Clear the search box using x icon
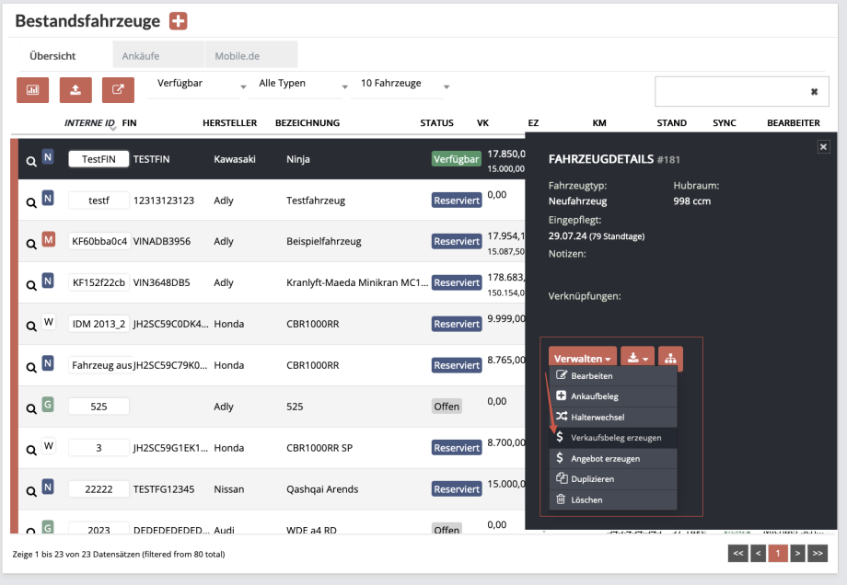 (x=814, y=92)
